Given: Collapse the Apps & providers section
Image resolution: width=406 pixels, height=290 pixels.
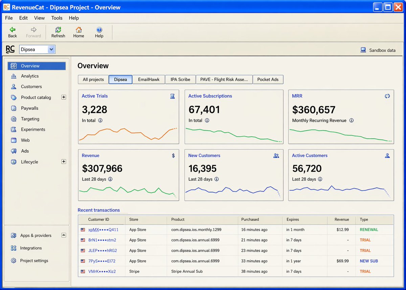Looking at the screenshot, I should click(x=64, y=235).
